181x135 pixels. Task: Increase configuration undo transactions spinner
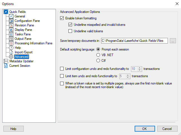point(140,68)
